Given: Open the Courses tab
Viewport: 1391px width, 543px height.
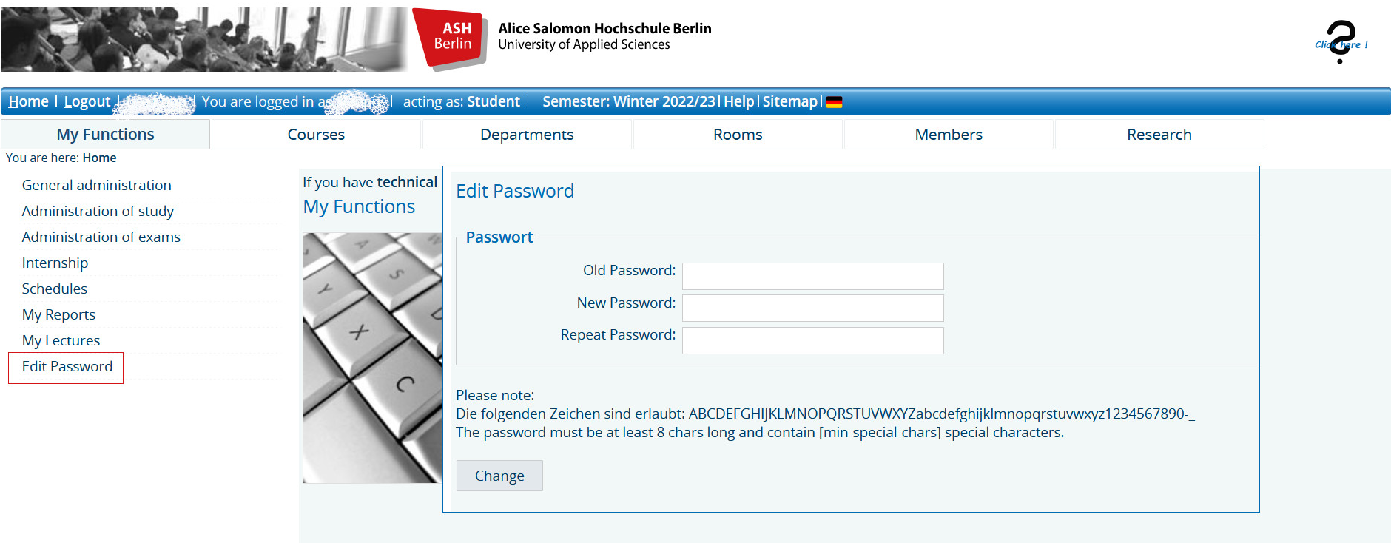Looking at the screenshot, I should tap(316, 135).
